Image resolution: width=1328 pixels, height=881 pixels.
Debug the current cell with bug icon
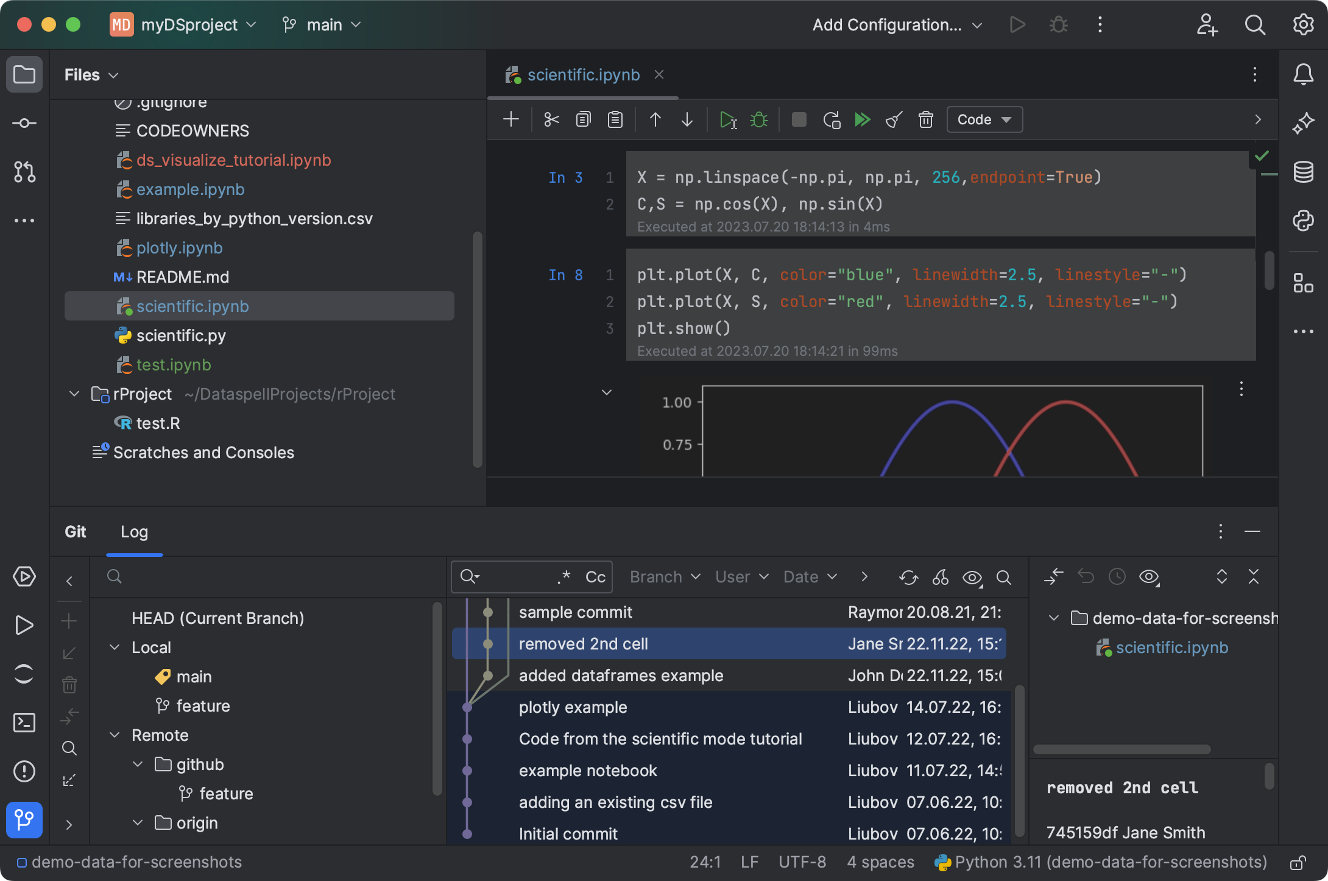pos(759,119)
